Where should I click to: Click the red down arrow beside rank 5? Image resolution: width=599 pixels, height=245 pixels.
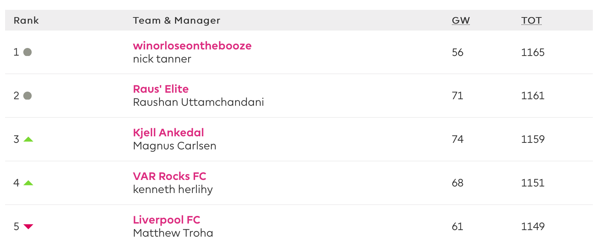tap(28, 226)
